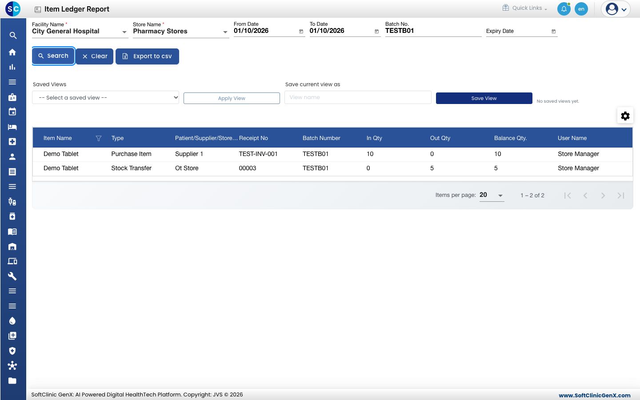640x400 pixels.
Task: Select the TEST-INV-001 receipt cell
Action: [x=258, y=154]
